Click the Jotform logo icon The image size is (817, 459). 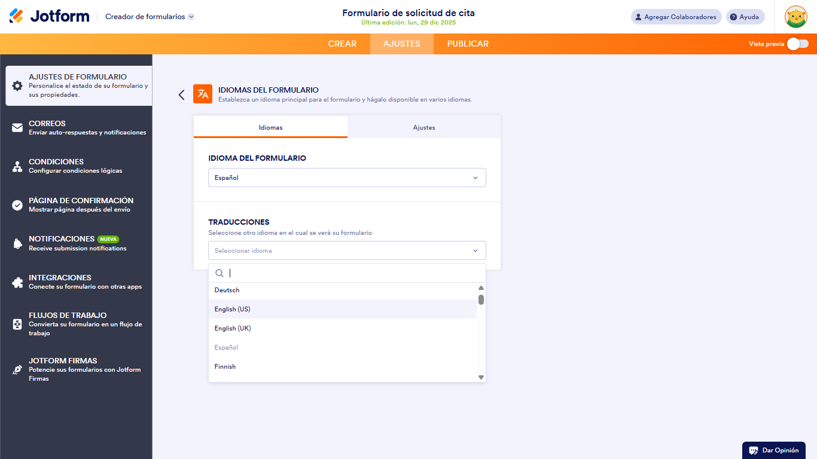tap(17, 16)
